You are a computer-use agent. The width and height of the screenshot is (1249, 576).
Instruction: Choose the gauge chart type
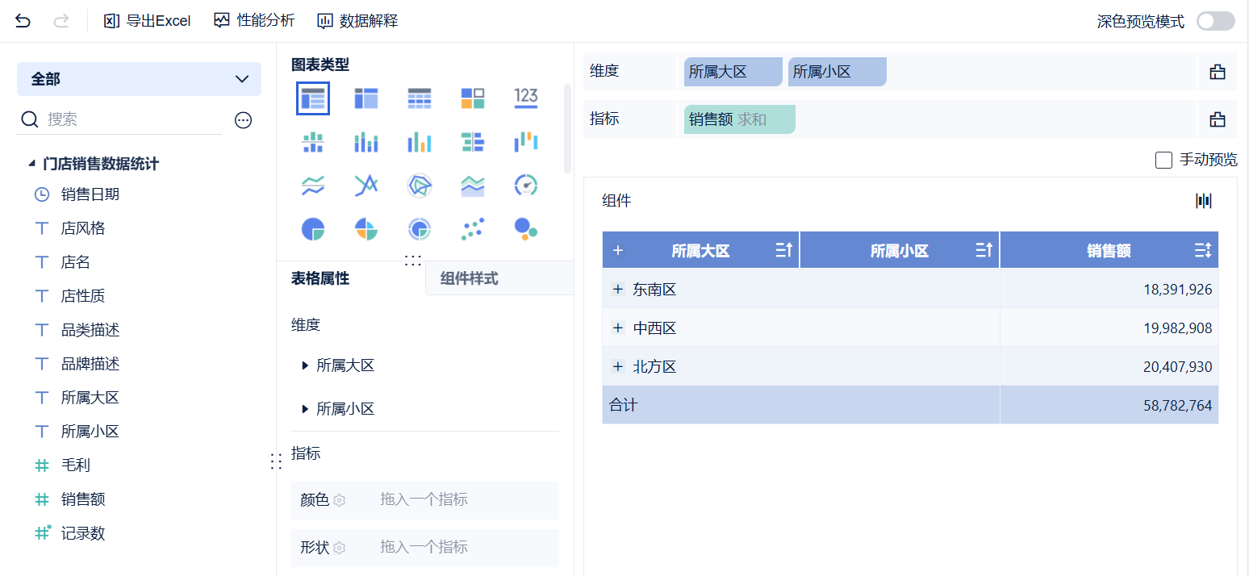[x=526, y=186]
